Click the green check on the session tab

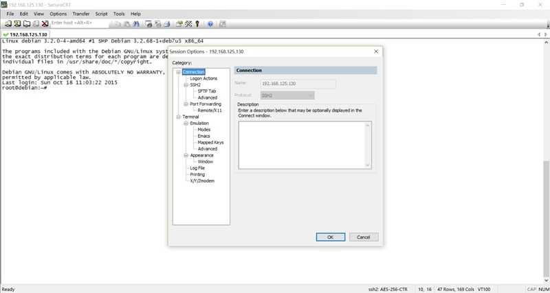[x=5, y=35]
